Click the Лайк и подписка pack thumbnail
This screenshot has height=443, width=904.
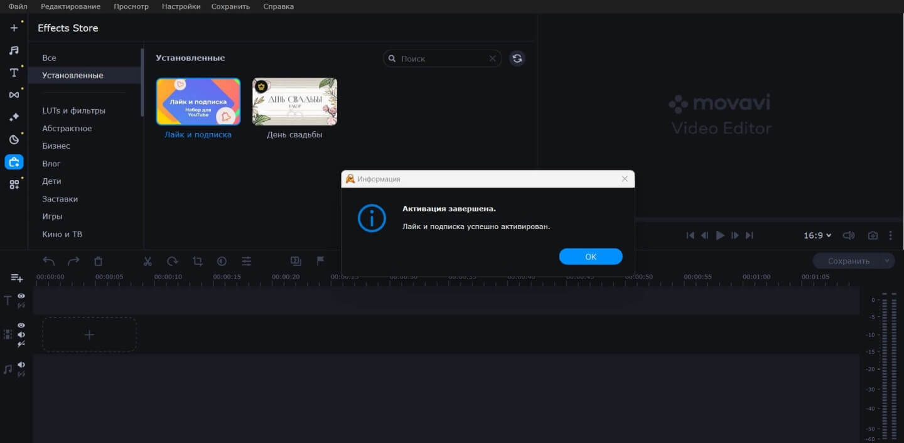tap(198, 102)
